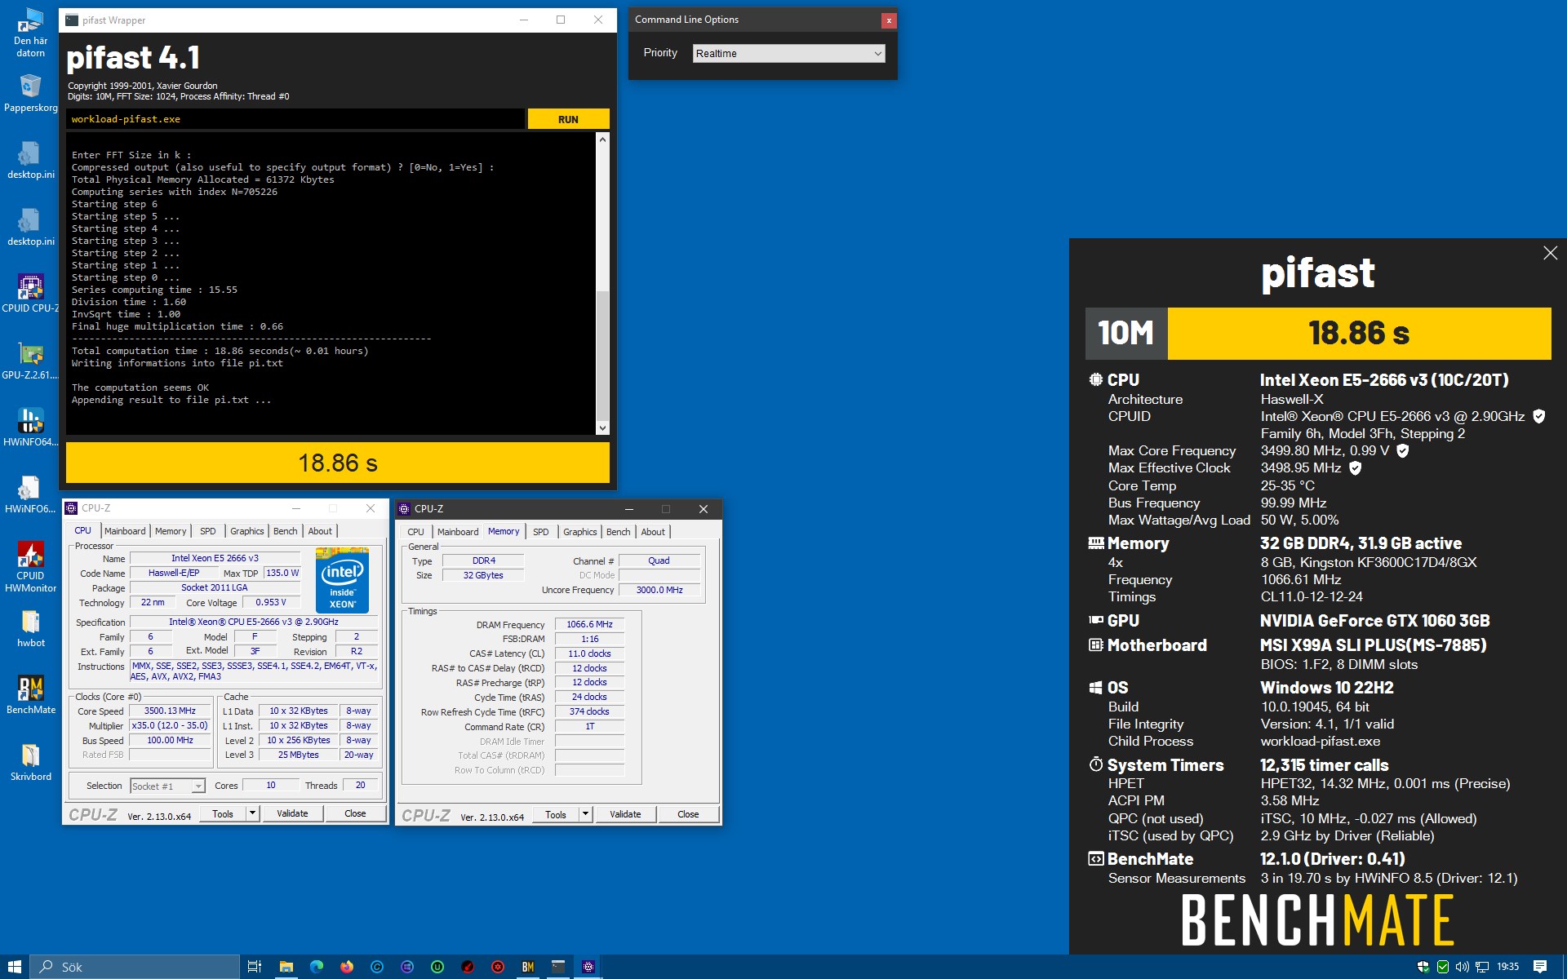Open the Papperskorg recycle bin icon
The width and height of the screenshot is (1567, 979).
(30, 93)
